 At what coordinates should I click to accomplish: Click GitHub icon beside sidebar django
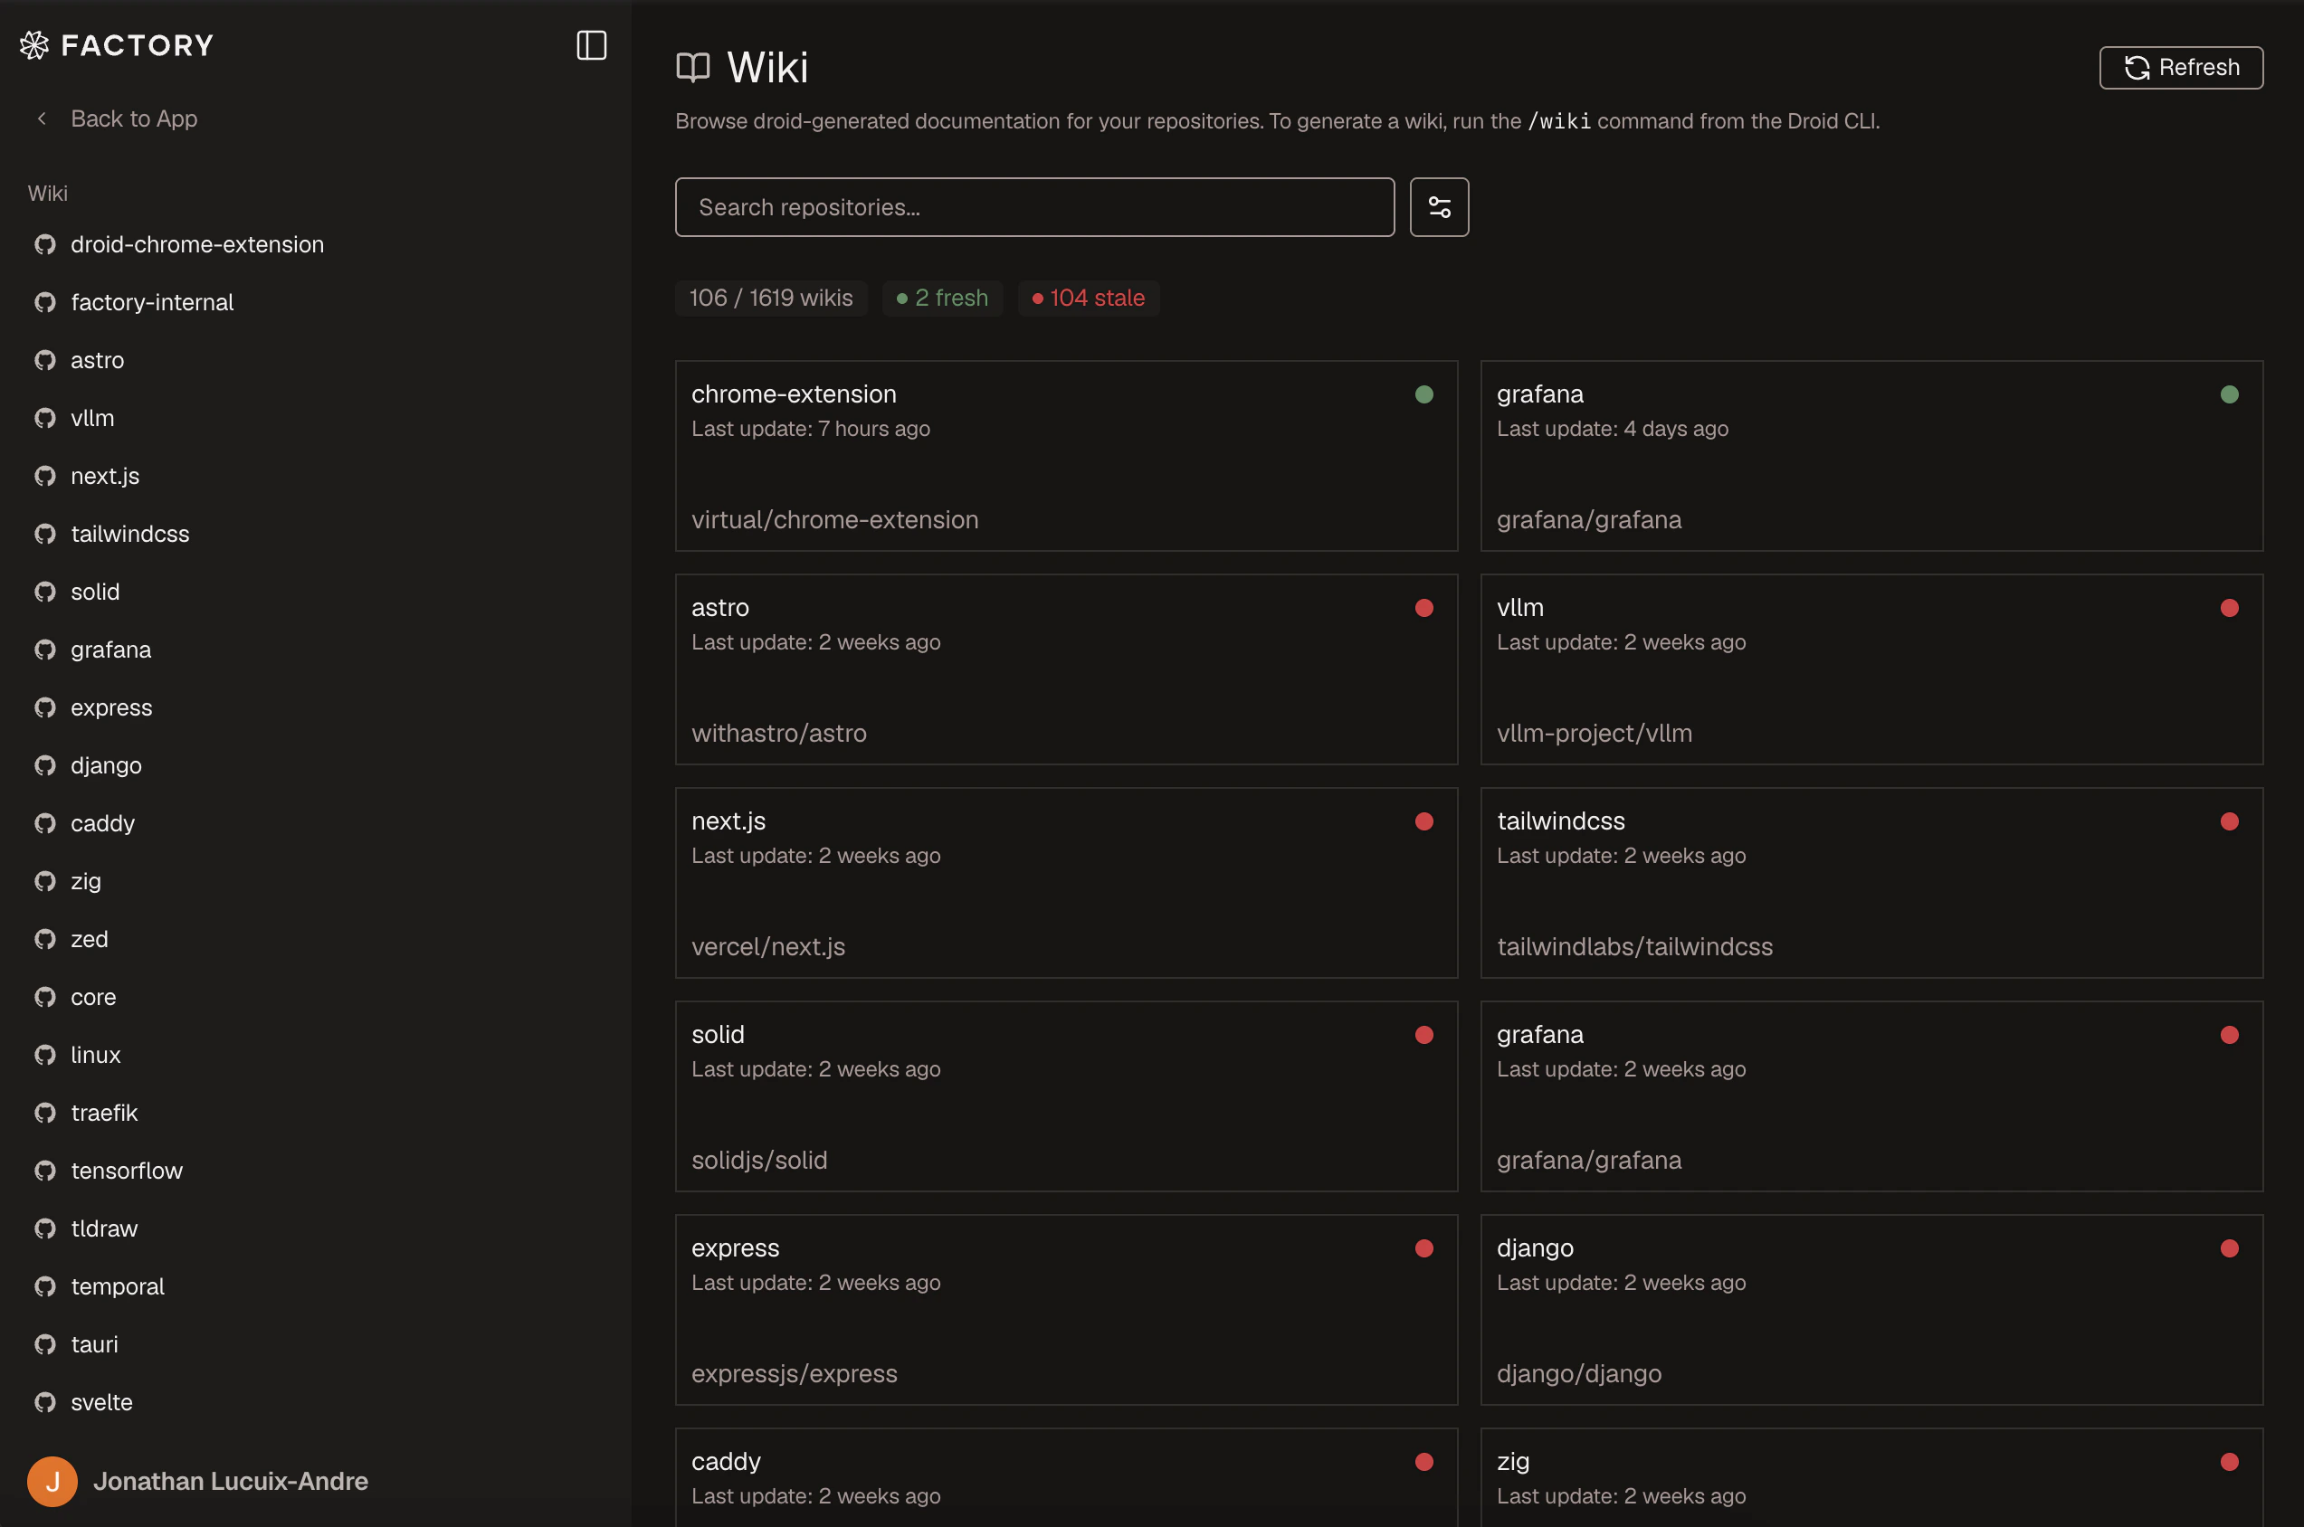coord(45,765)
